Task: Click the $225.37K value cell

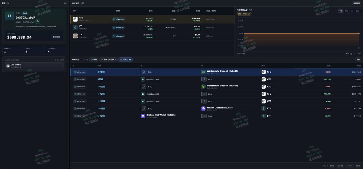Action: pos(357,94)
